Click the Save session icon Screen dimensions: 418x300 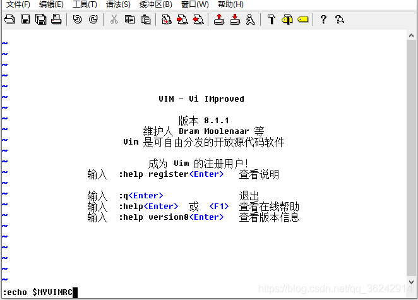click(x=235, y=20)
